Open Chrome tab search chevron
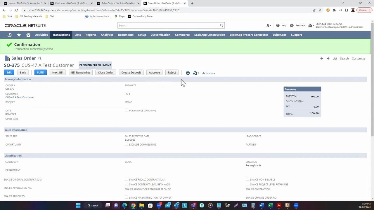374x210 pixels. click(x=342, y=3)
